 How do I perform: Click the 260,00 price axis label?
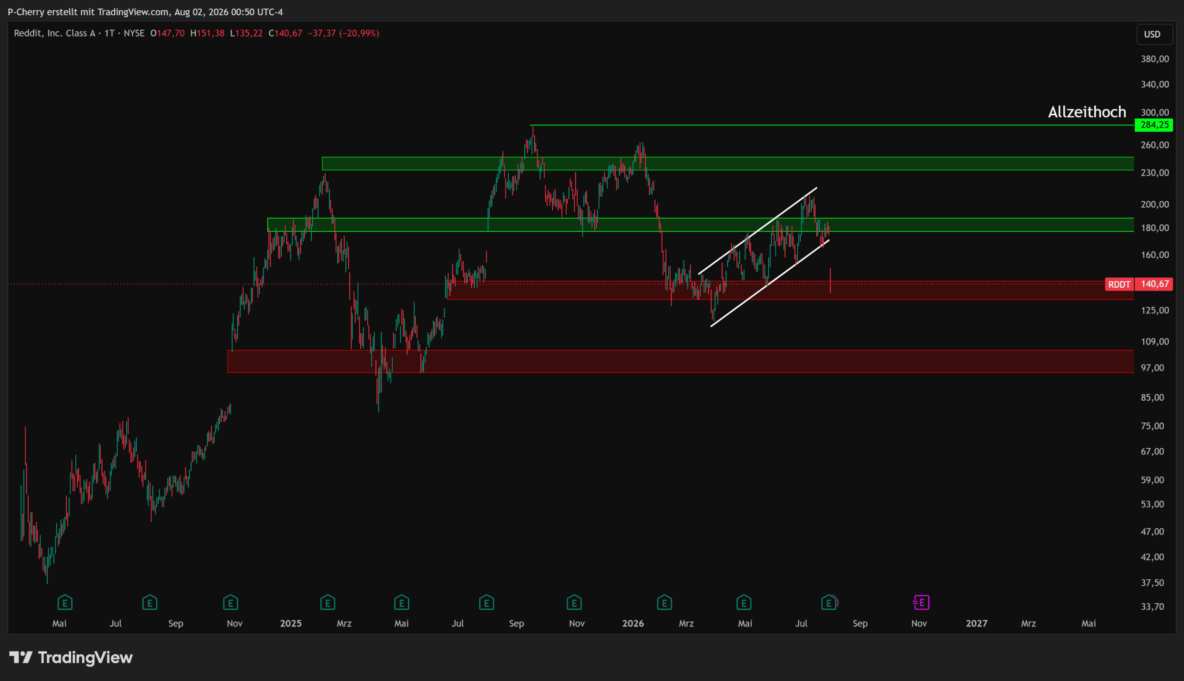click(x=1155, y=145)
